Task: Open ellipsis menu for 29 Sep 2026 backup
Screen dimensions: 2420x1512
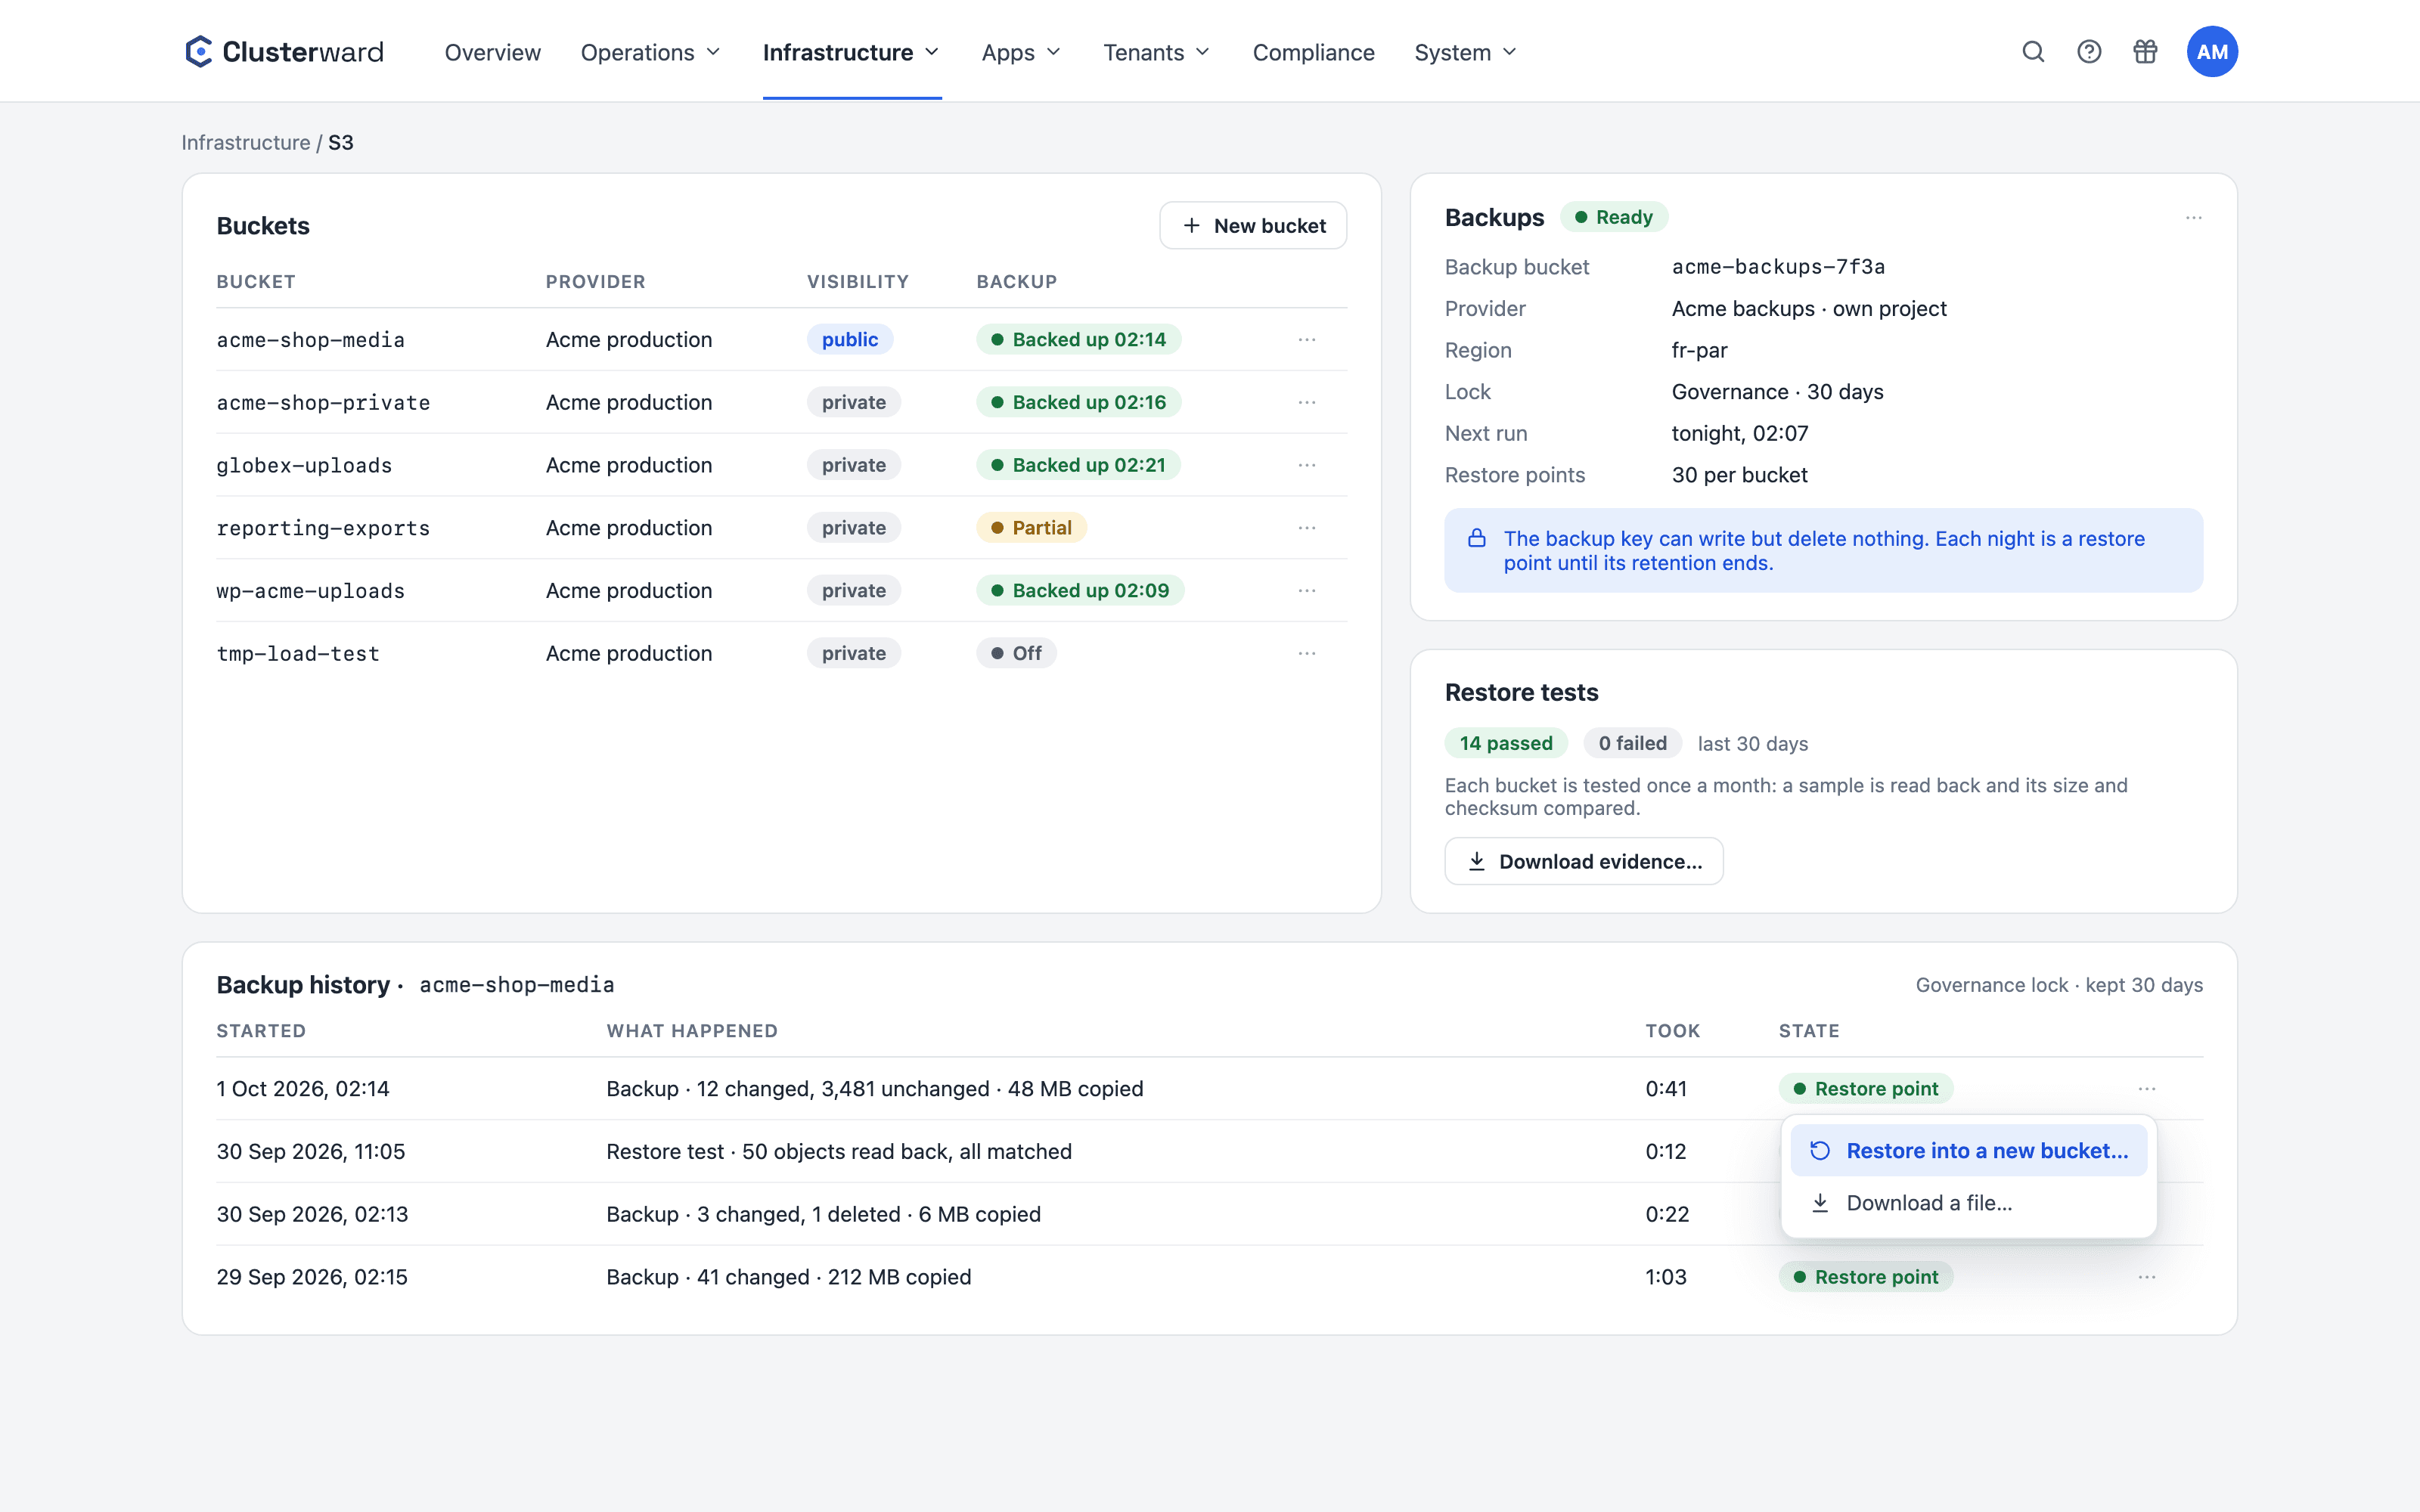Action: [2147, 1277]
